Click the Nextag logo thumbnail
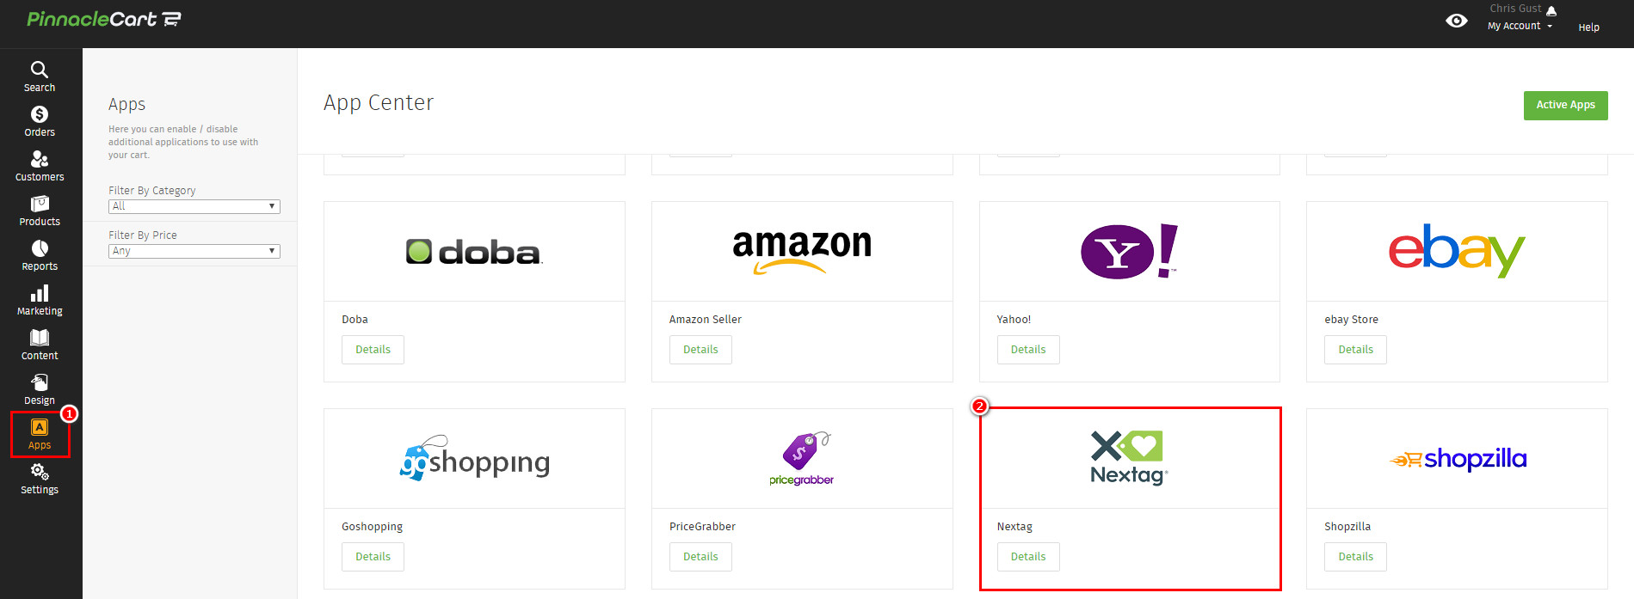Screen dimensions: 1634x599 1129,458
